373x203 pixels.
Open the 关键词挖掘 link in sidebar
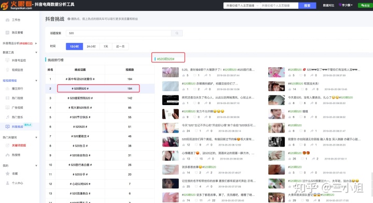[x=19, y=145]
